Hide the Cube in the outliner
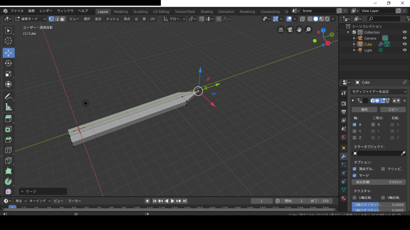This screenshot has width=410, height=230. coord(404,44)
